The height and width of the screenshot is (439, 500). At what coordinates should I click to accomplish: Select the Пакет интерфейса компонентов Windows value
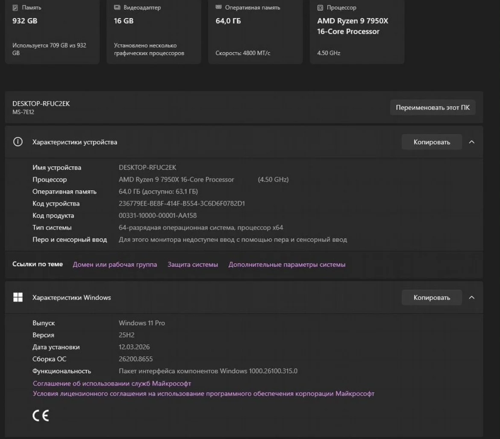[x=208, y=371]
